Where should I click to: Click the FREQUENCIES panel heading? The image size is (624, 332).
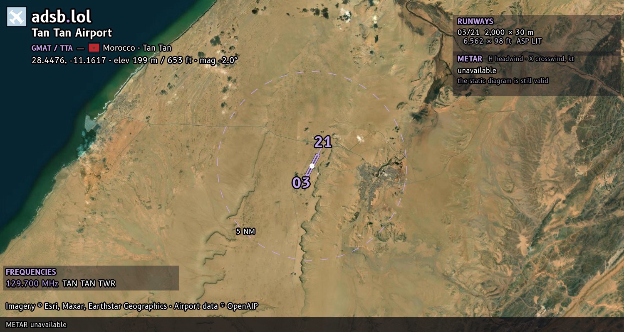click(x=31, y=272)
